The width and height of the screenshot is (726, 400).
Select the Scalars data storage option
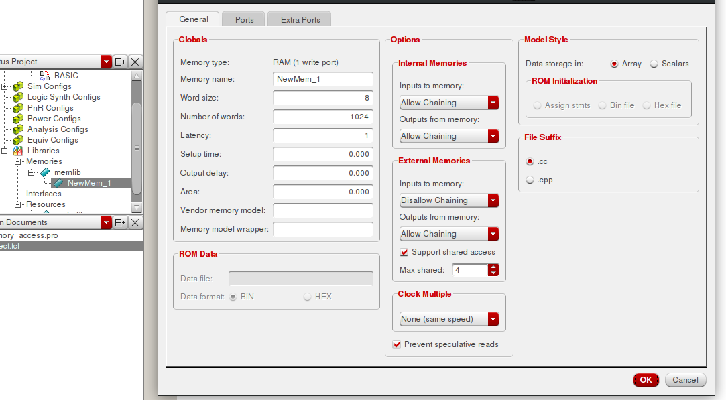(654, 64)
